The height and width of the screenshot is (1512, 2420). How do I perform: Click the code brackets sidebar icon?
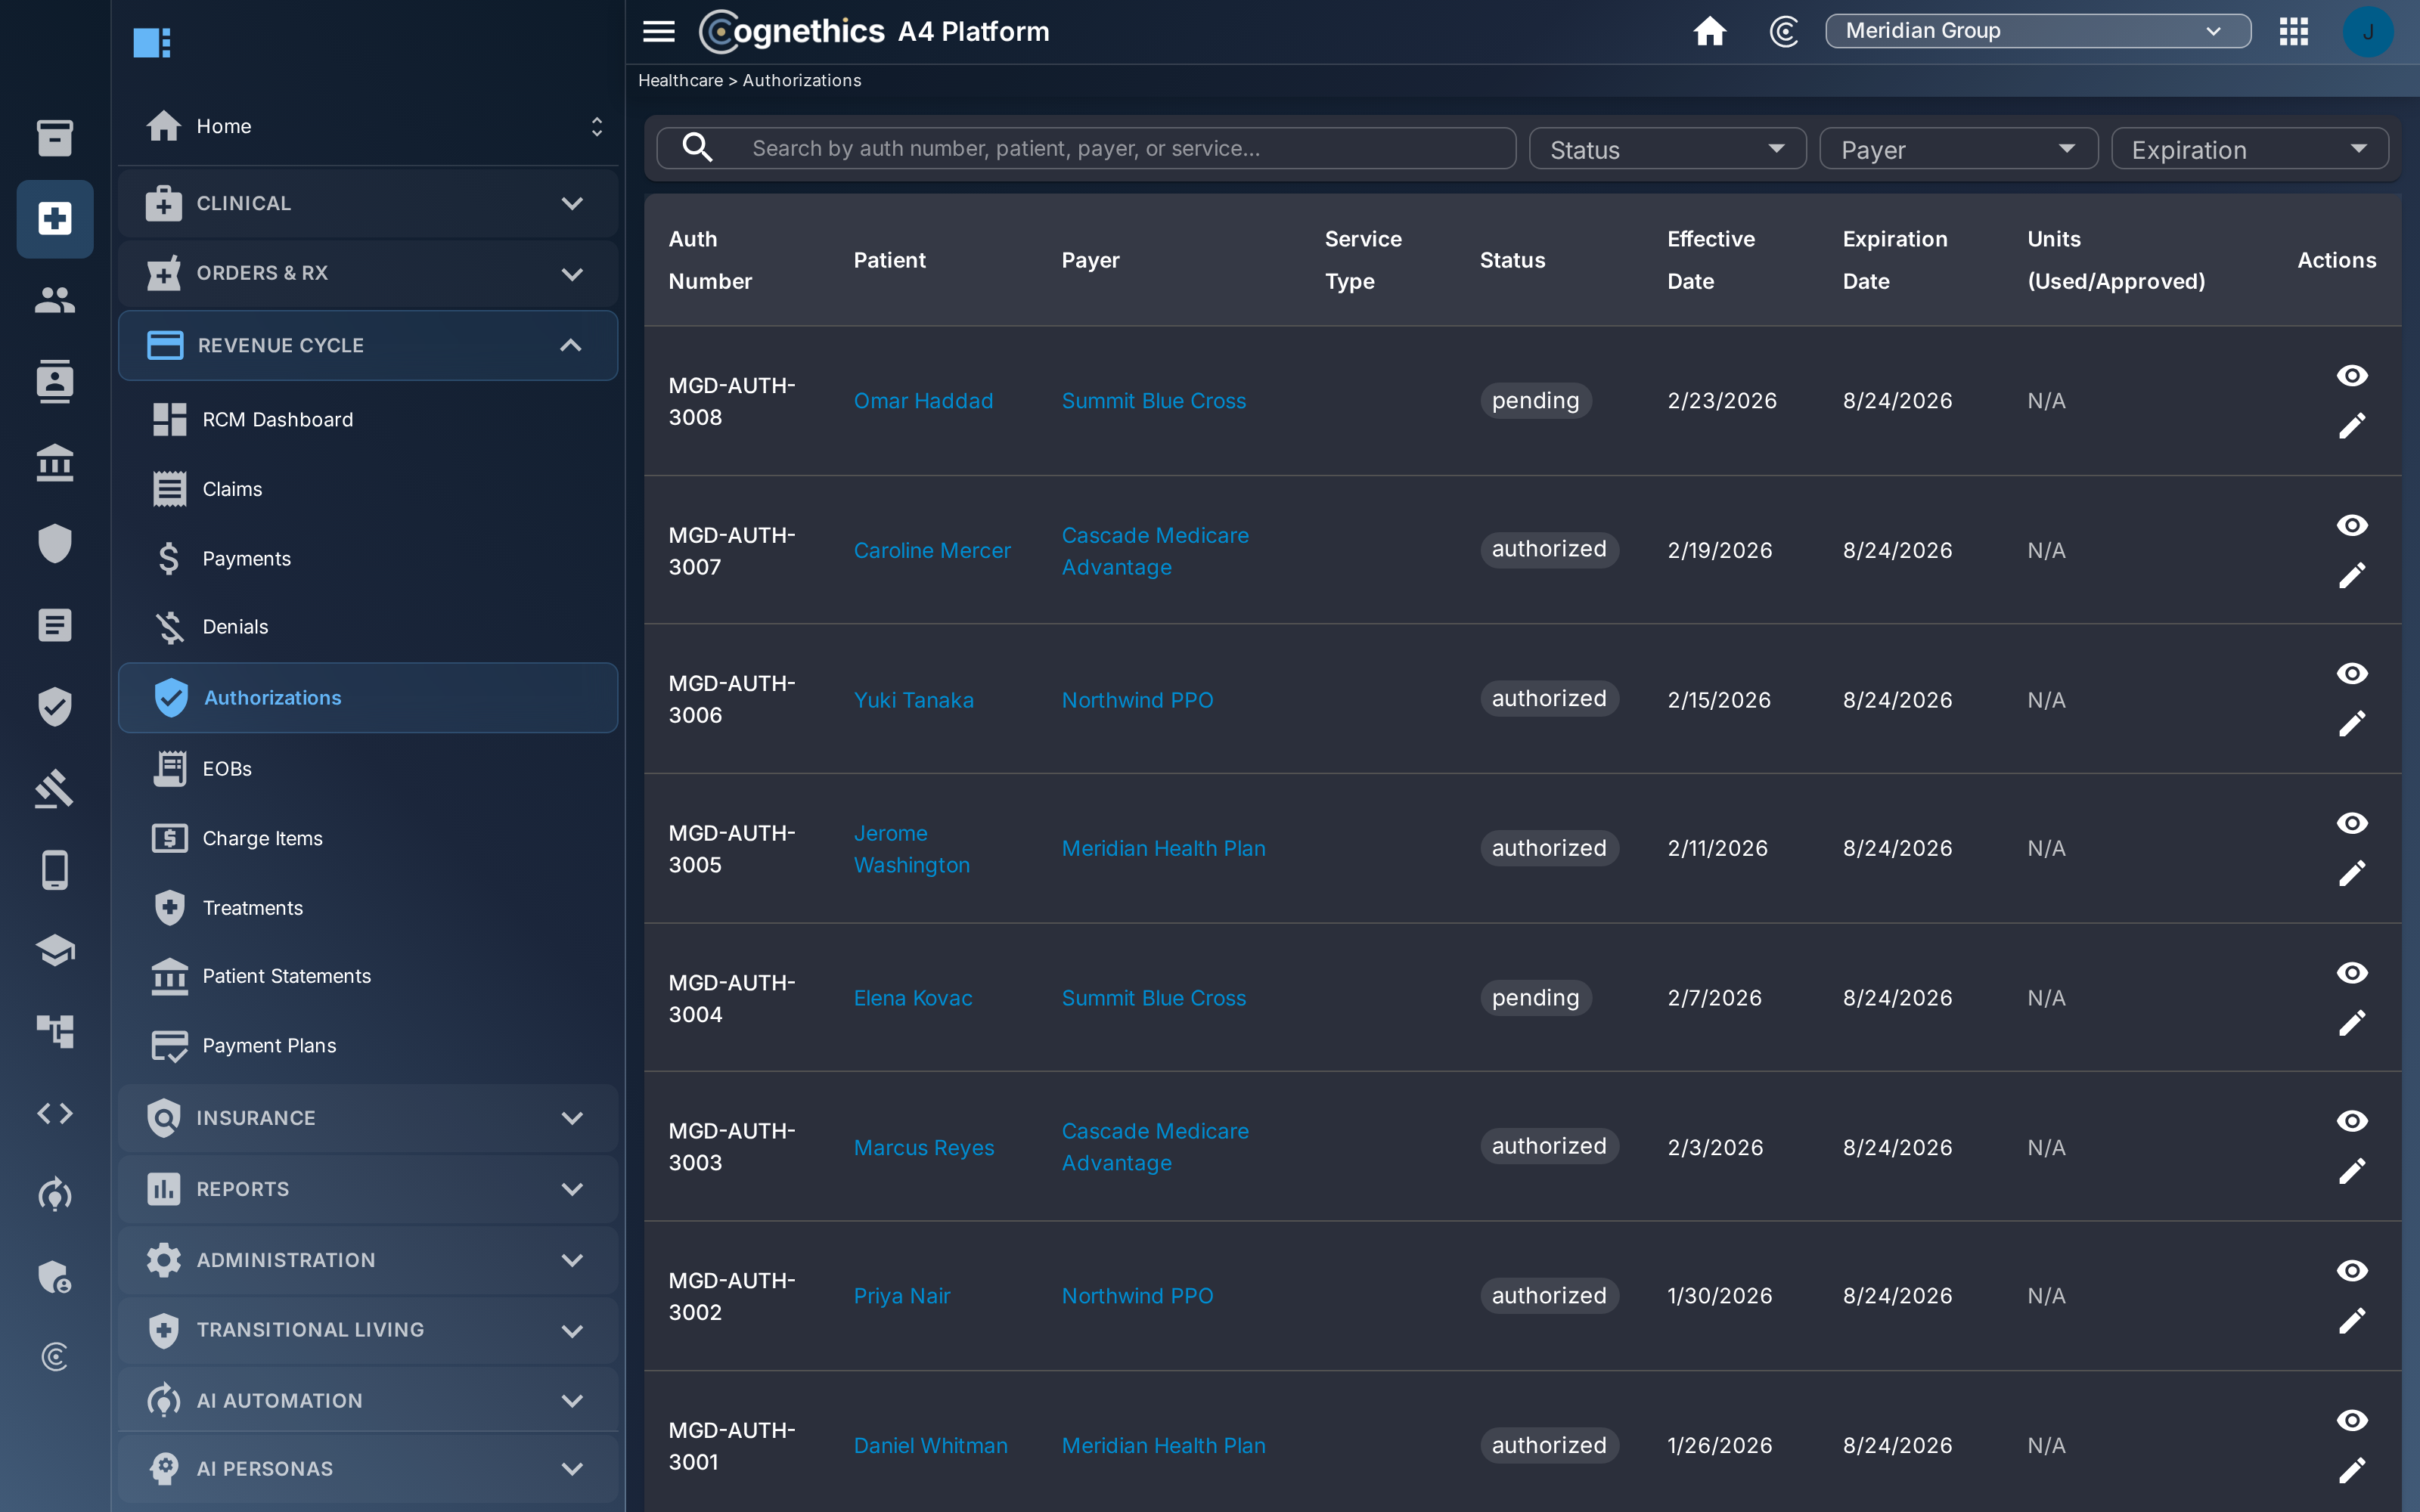point(55,1113)
